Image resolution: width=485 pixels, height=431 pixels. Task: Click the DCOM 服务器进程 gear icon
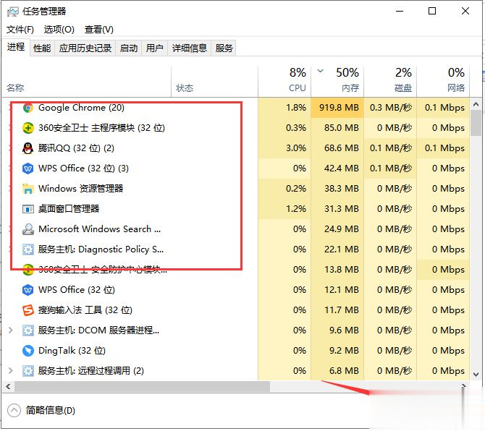(28, 330)
